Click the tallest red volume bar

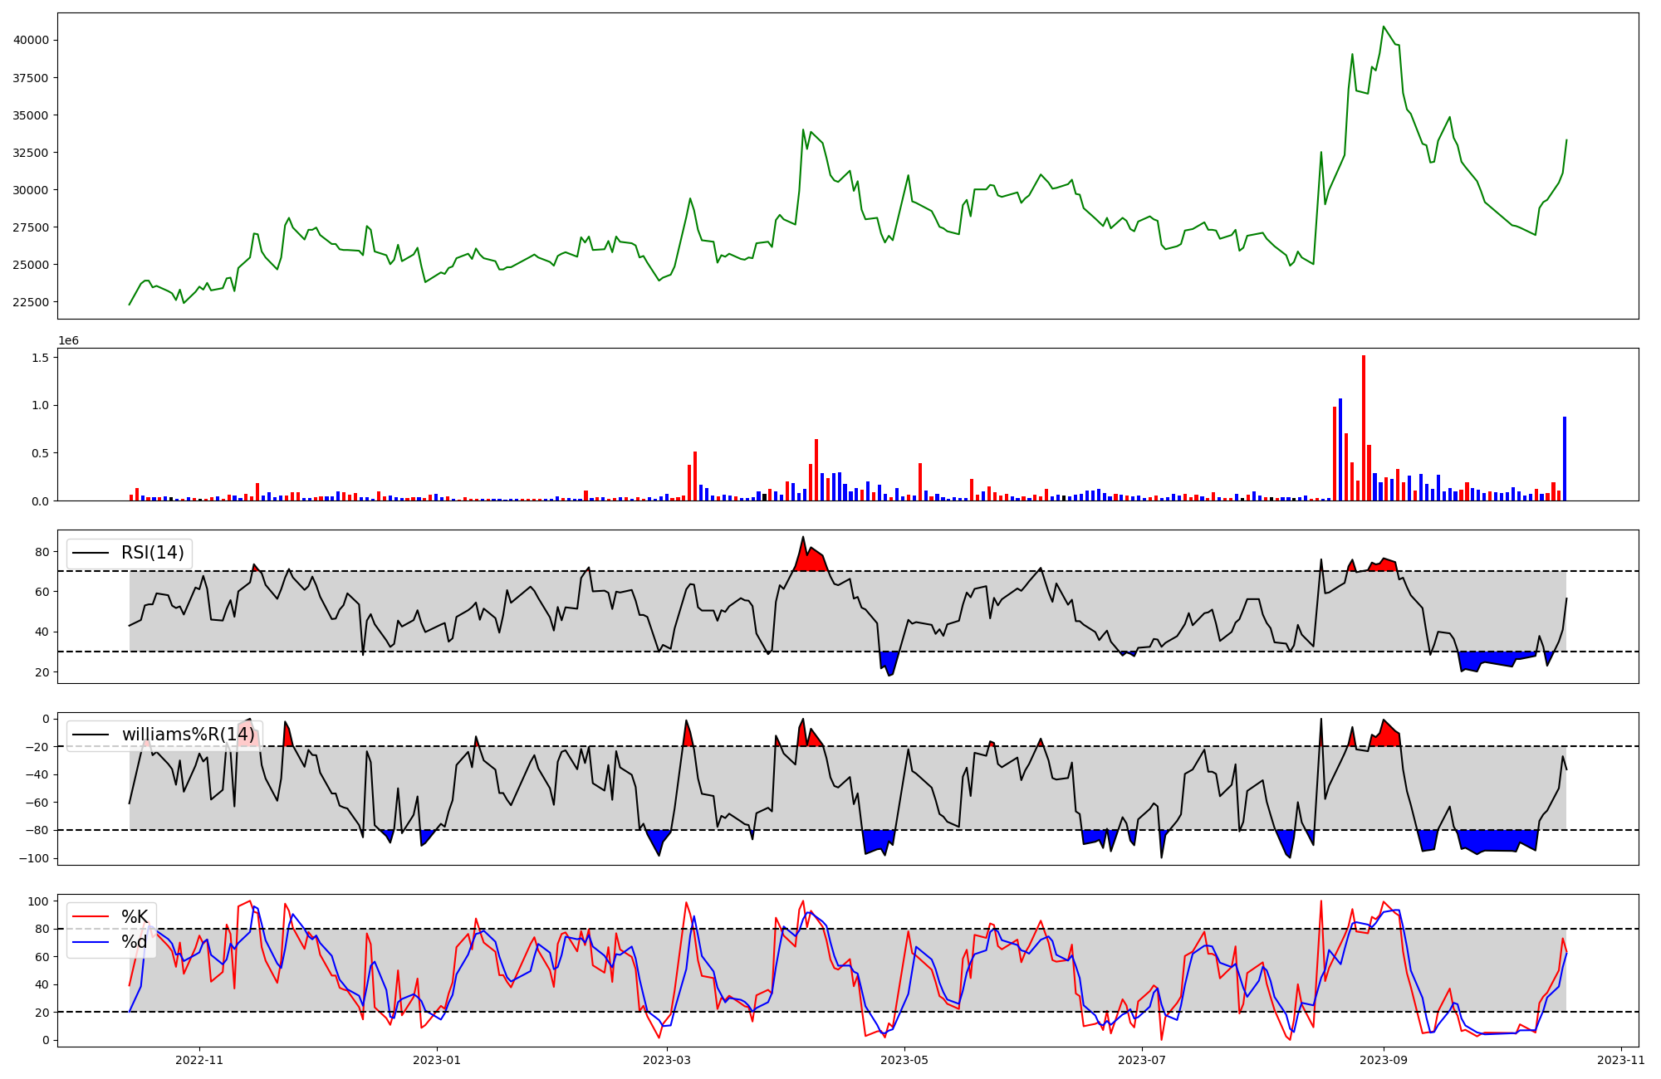click(1363, 427)
